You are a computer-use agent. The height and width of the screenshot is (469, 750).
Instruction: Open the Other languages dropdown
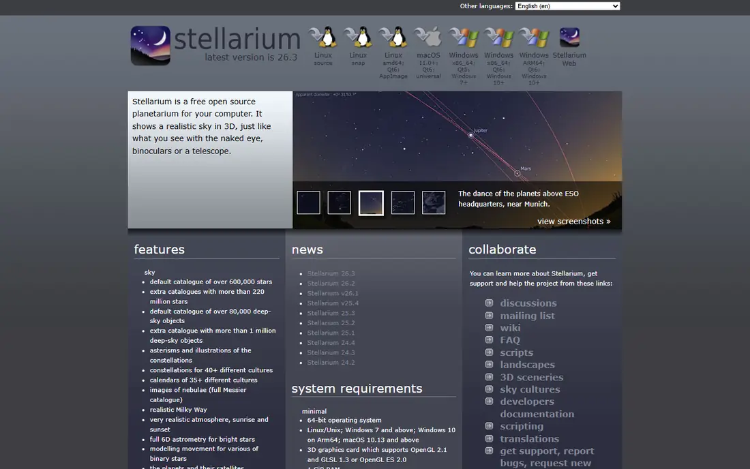(x=567, y=6)
